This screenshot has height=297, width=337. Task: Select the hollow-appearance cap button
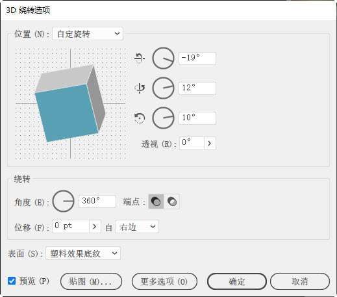click(x=172, y=201)
